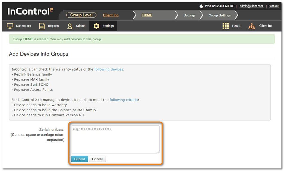Click 'Device needs to be in the Balance or MAX family'

coord(54,110)
